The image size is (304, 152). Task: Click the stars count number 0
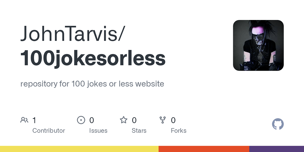(134, 120)
